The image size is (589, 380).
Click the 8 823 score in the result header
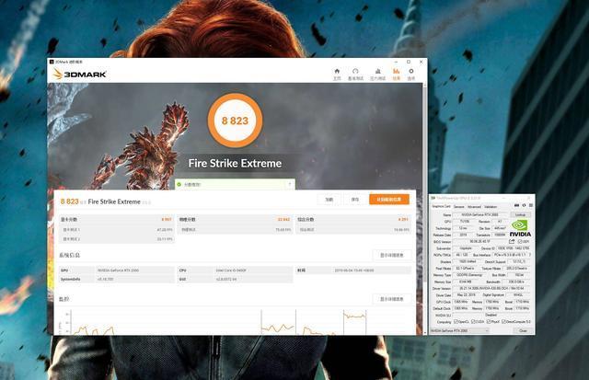click(x=70, y=202)
